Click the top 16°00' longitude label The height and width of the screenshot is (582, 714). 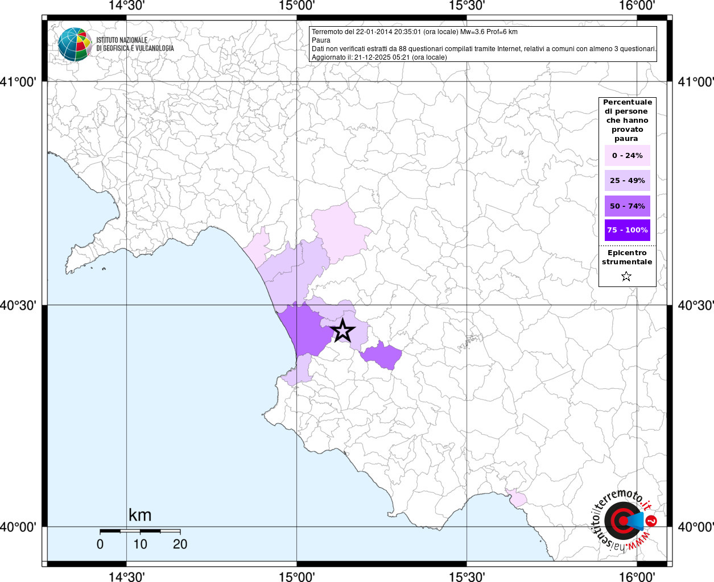(637, 6)
